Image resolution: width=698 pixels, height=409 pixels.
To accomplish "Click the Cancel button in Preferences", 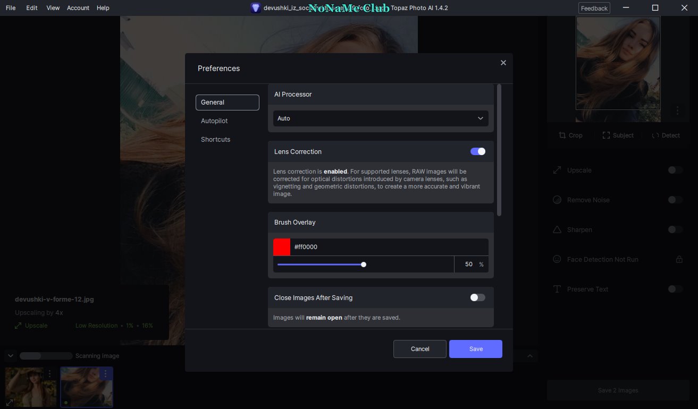I will pos(420,349).
